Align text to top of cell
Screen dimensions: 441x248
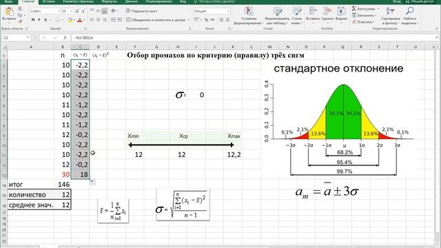pyautogui.click(x=92, y=11)
